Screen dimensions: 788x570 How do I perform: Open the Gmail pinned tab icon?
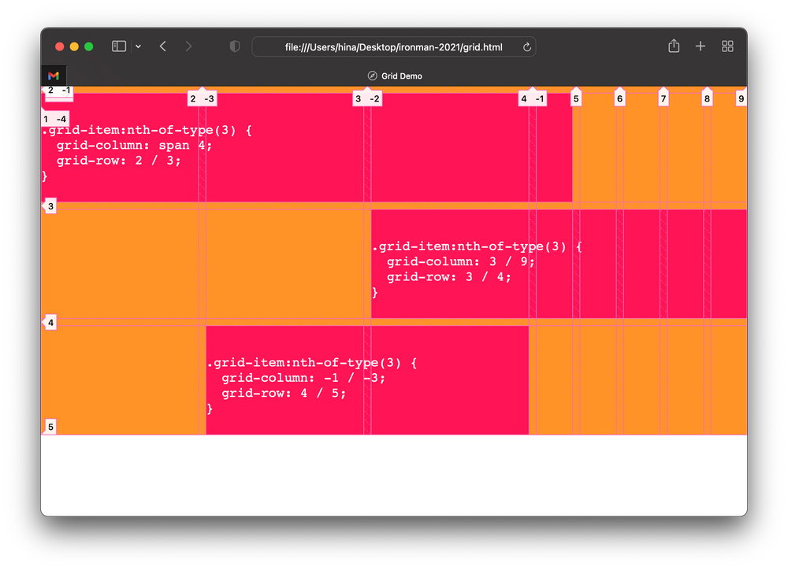pyautogui.click(x=54, y=76)
